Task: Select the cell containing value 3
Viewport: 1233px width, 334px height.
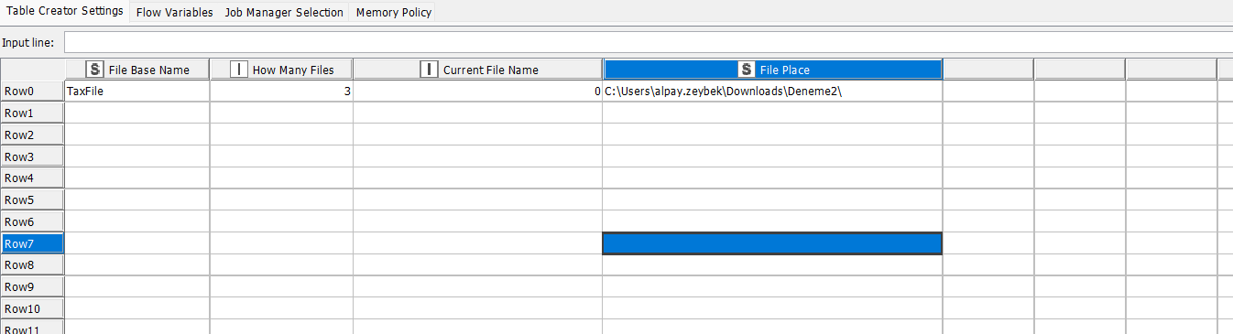Action: coord(281,92)
